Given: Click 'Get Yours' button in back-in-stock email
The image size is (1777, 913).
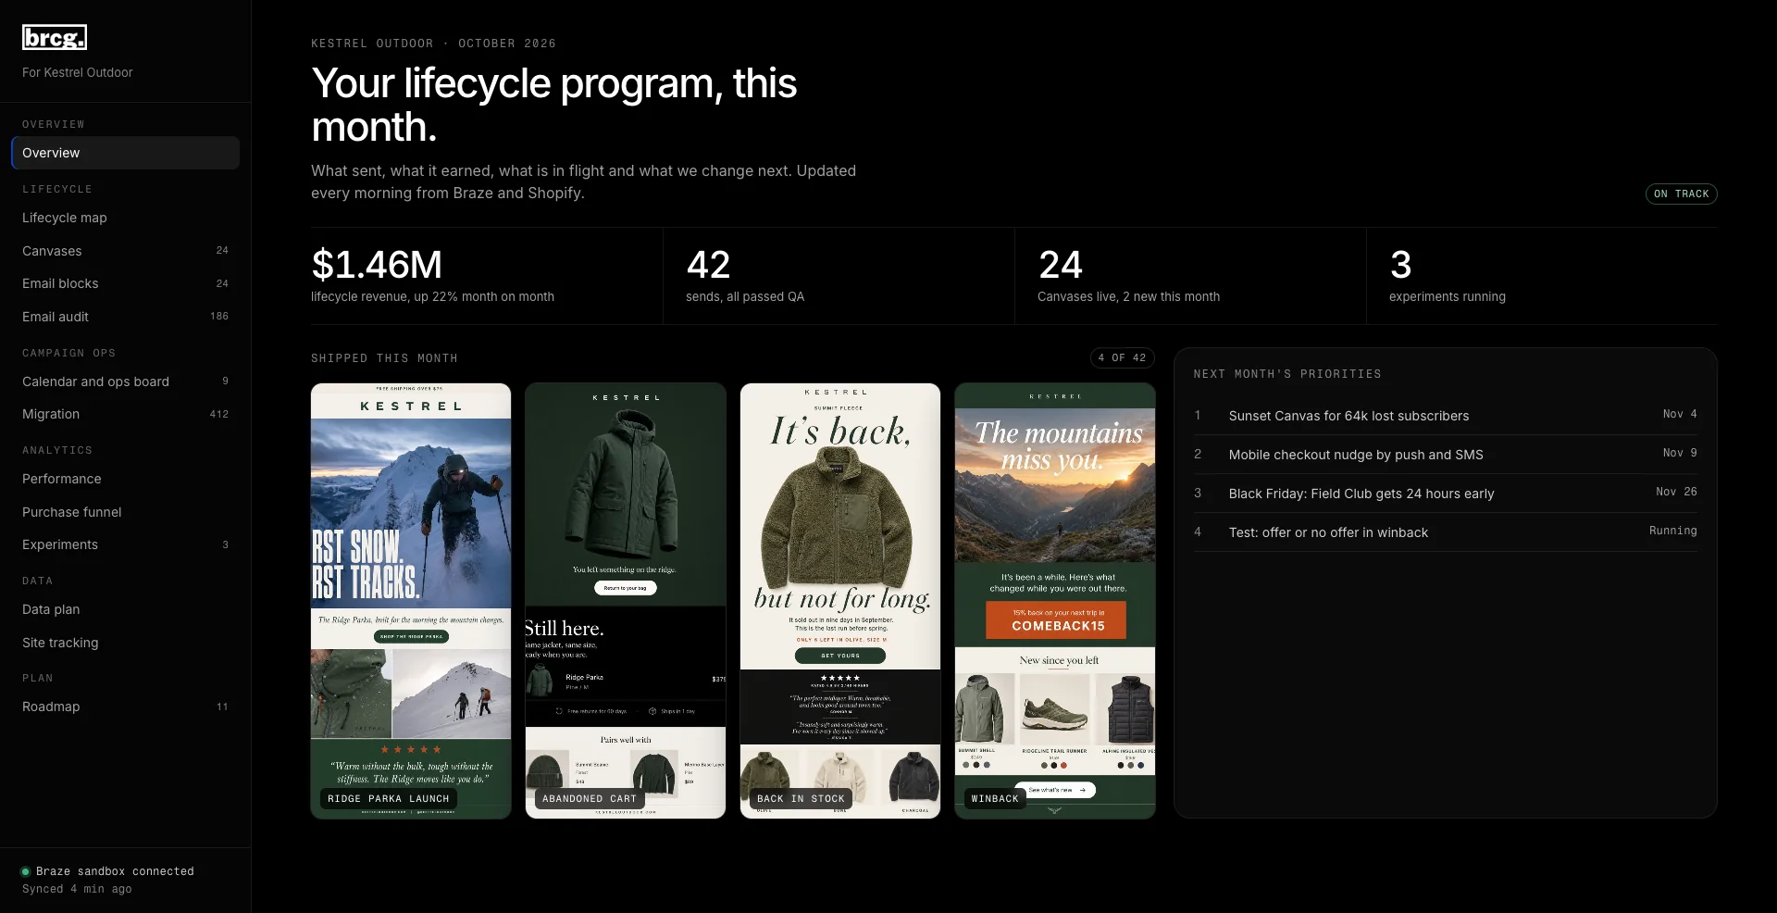Looking at the screenshot, I should tap(840, 656).
